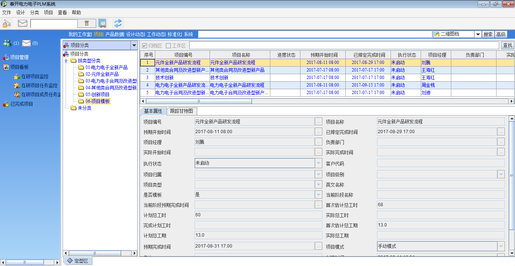Enable the 工作区 checkbox
This screenshot has height=266, width=515.
pos(169,46)
